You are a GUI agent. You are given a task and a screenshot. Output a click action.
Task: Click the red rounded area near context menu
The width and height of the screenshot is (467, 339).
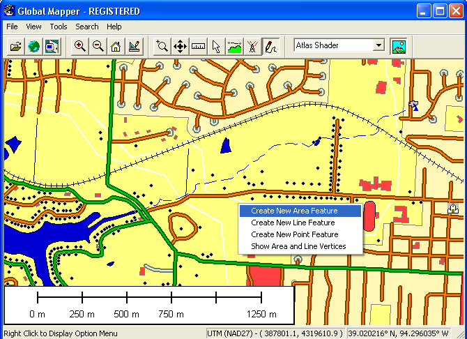(369, 216)
